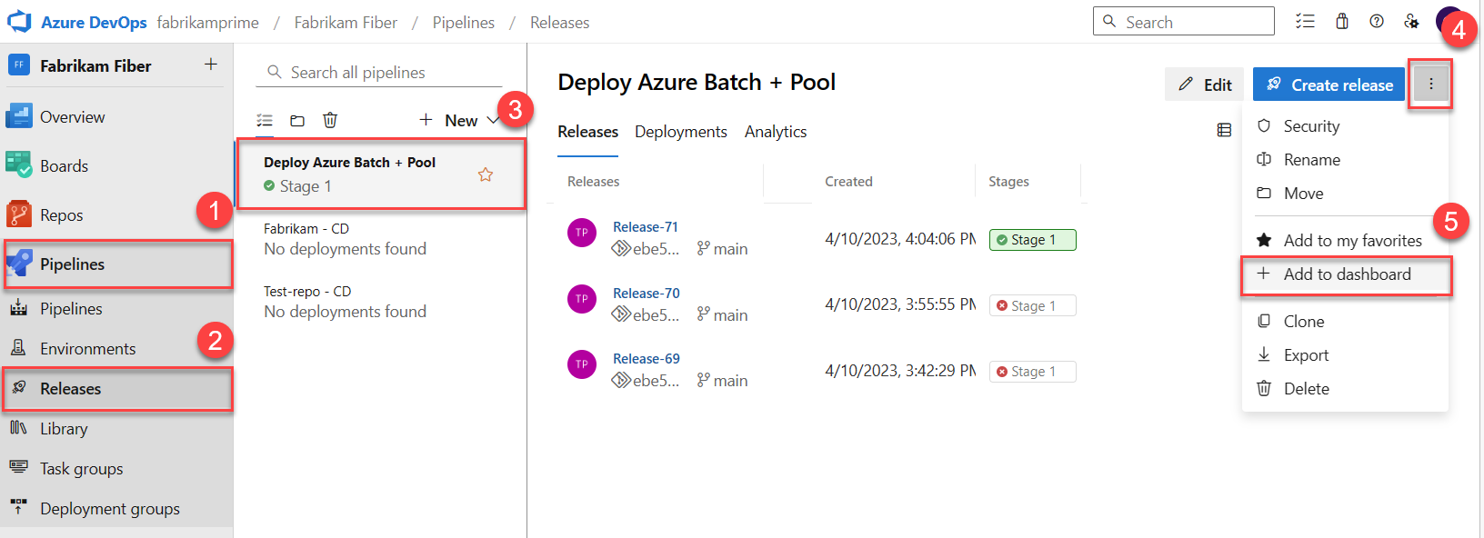The height and width of the screenshot is (538, 1484).
Task: Click the list view icon above pipelines
Action: click(x=265, y=121)
